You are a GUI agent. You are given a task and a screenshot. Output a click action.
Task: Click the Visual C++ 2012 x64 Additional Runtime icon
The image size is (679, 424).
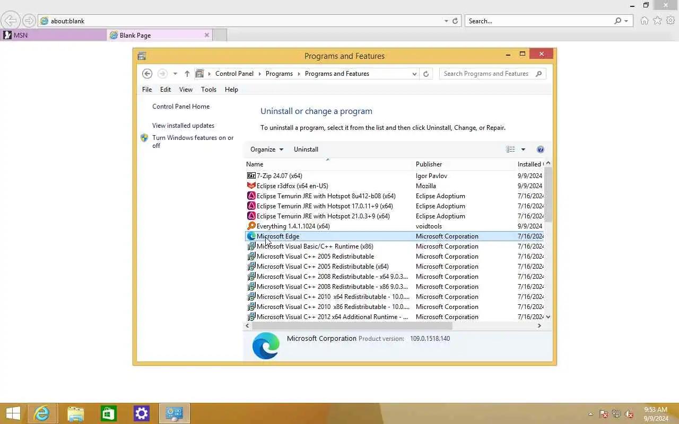[251, 316]
